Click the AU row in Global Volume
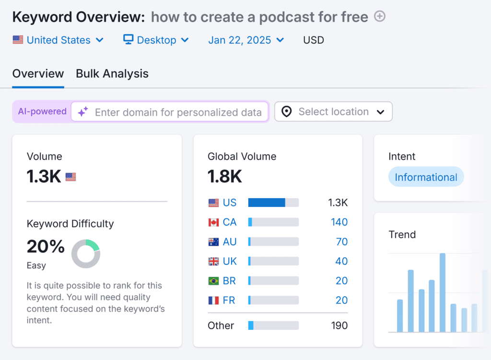The height and width of the screenshot is (360, 491). click(x=229, y=241)
